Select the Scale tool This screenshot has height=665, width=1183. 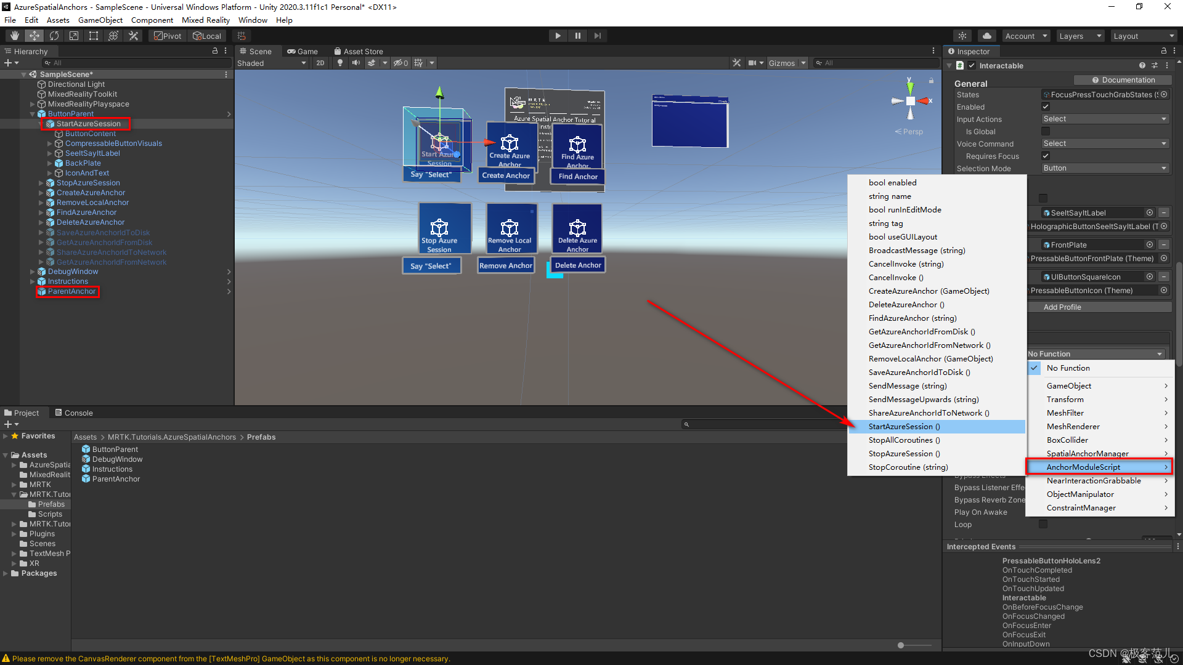click(74, 36)
